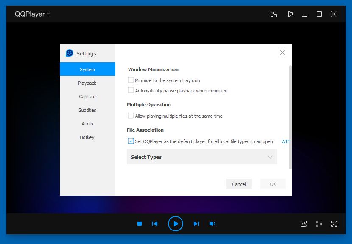Image resolution: width=352 pixels, height=244 pixels.
Task: Close the QQPlayer main window
Action: click(x=334, y=14)
